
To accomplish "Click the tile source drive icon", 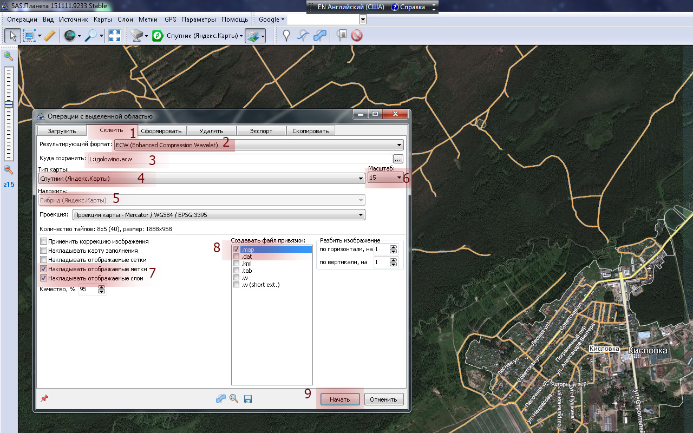I will coord(136,36).
